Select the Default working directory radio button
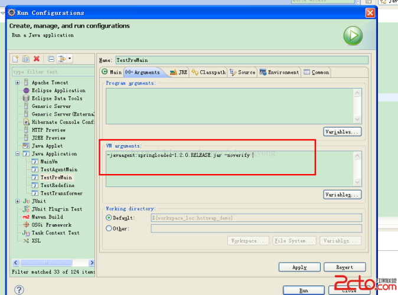Image resolution: width=398 pixels, height=295 pixels. (x=109, y=218)
